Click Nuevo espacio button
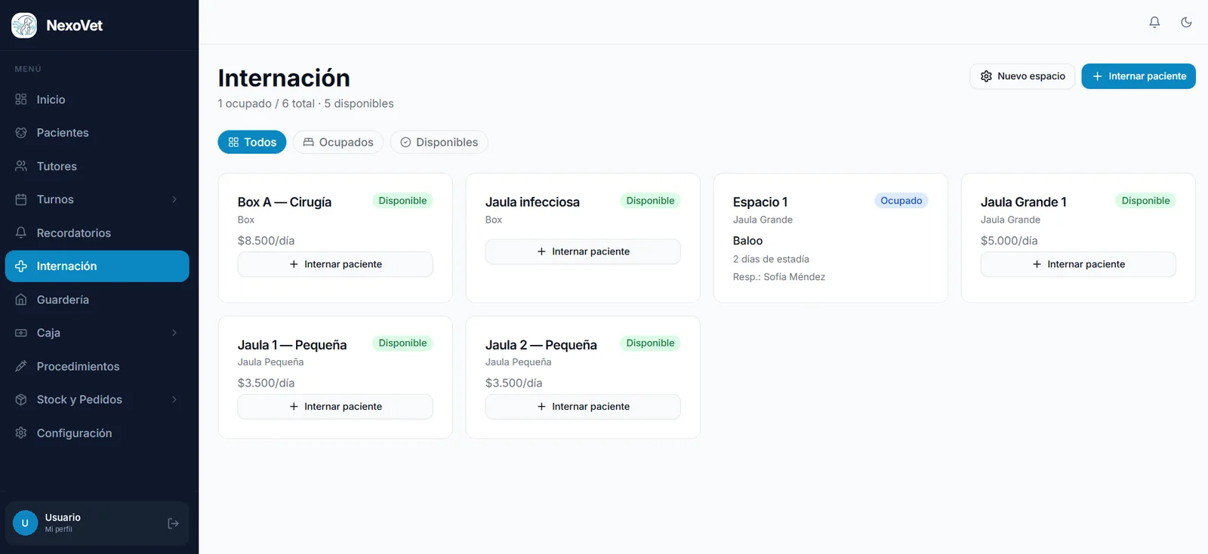Viewport: 1208px width, 554px height. (1022, 76)
